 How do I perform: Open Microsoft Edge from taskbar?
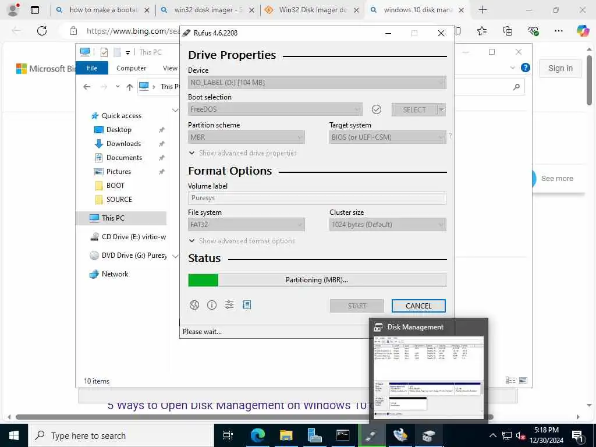pyautogui.click(x=257, y=435)
